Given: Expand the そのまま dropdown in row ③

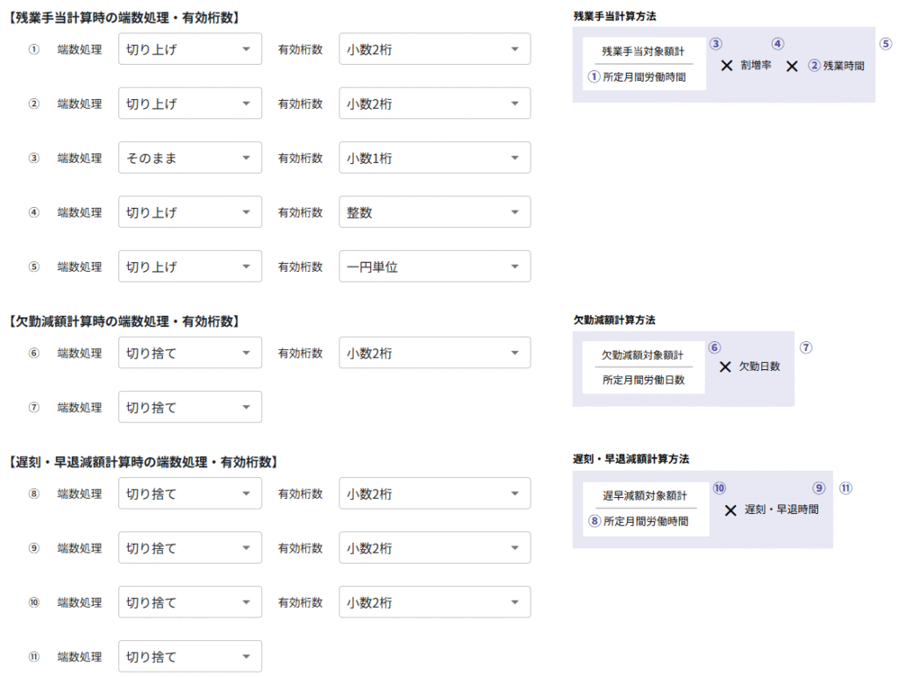Looking at the screenshot, I should [x=189, y=158].
